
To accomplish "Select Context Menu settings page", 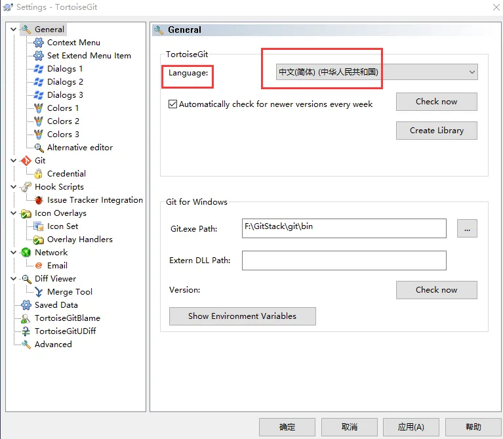I will [73, 43].
